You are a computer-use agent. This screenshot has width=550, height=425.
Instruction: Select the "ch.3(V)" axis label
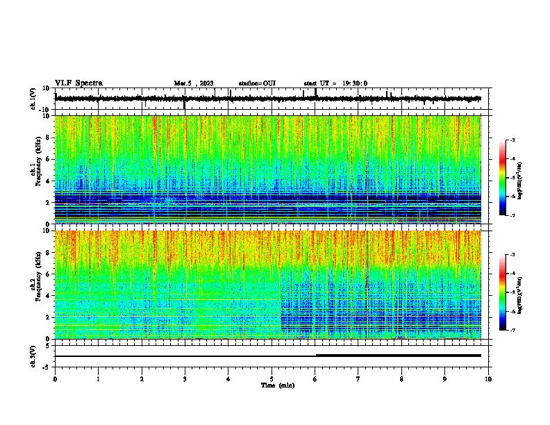click(33, 356)
